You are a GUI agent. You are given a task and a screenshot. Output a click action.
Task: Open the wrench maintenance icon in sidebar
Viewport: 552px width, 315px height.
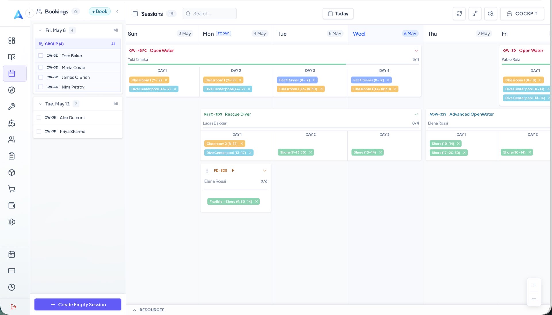pos(11,107)
